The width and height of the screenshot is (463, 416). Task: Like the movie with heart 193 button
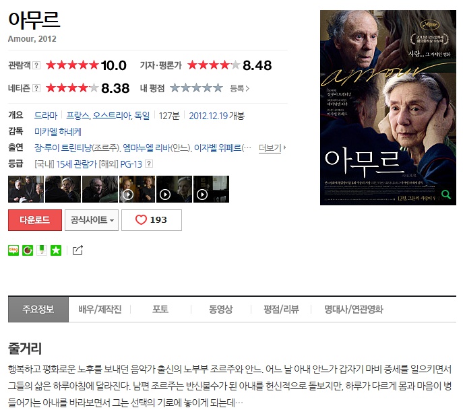152,220
